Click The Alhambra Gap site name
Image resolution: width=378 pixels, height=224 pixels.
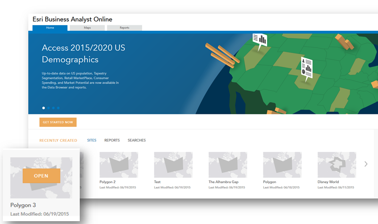pos(224,182)
